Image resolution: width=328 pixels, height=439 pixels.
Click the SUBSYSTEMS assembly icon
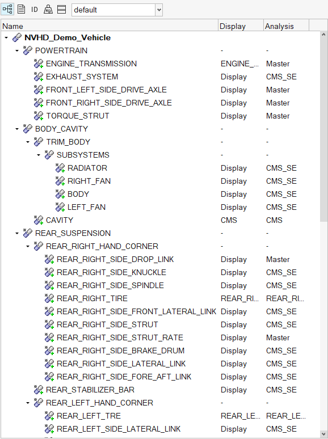(x=49, y=155)
